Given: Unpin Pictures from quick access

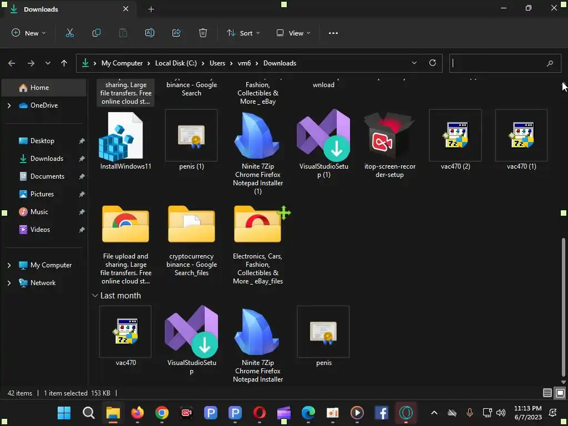Looking at the screenshot, I should click(82, 194).
